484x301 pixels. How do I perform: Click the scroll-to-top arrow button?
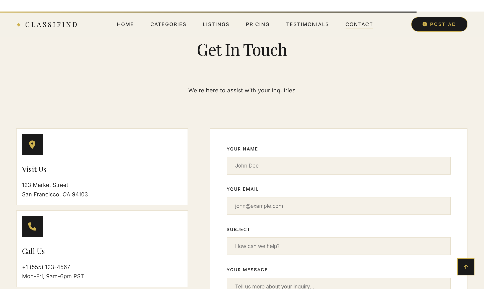pyautogui.click(x=465, y=267)
